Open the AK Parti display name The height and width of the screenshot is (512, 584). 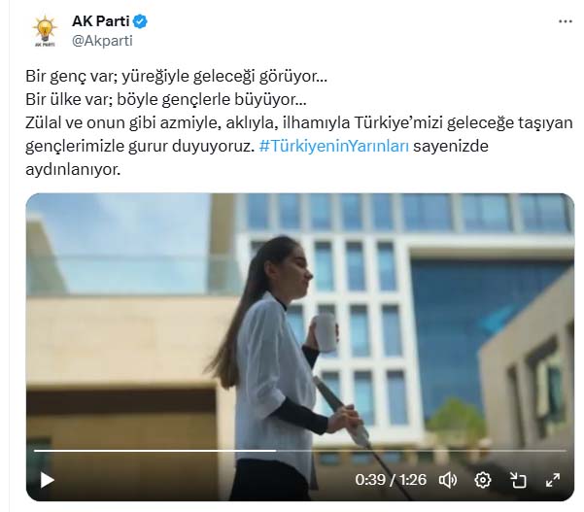[100, 21]
